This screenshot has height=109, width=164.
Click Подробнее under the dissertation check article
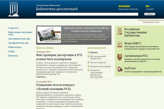click(41, 77)
